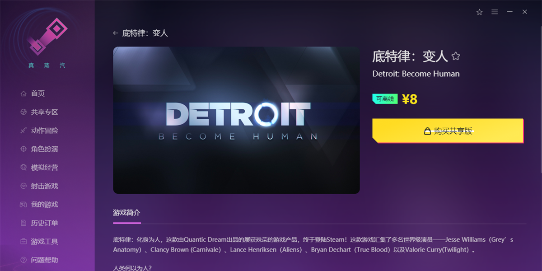Click the sharing icon beside 共享专区

(x=23, y=112)
